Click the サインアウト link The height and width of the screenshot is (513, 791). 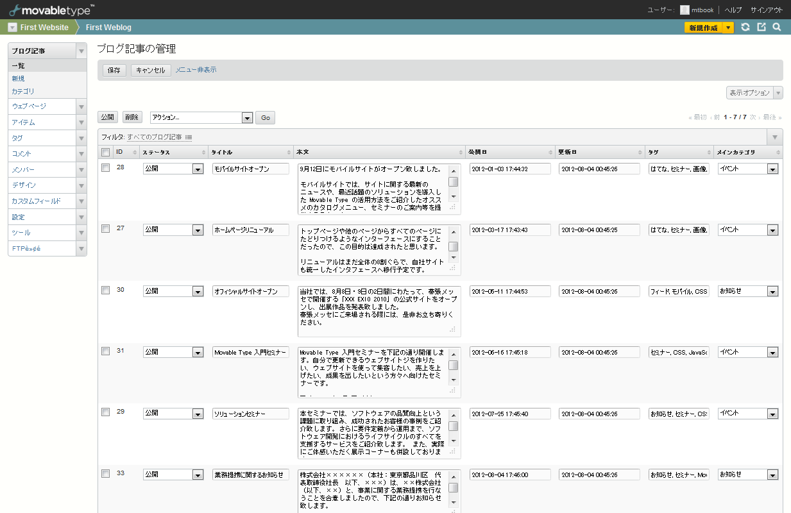[x=766, y=10]
